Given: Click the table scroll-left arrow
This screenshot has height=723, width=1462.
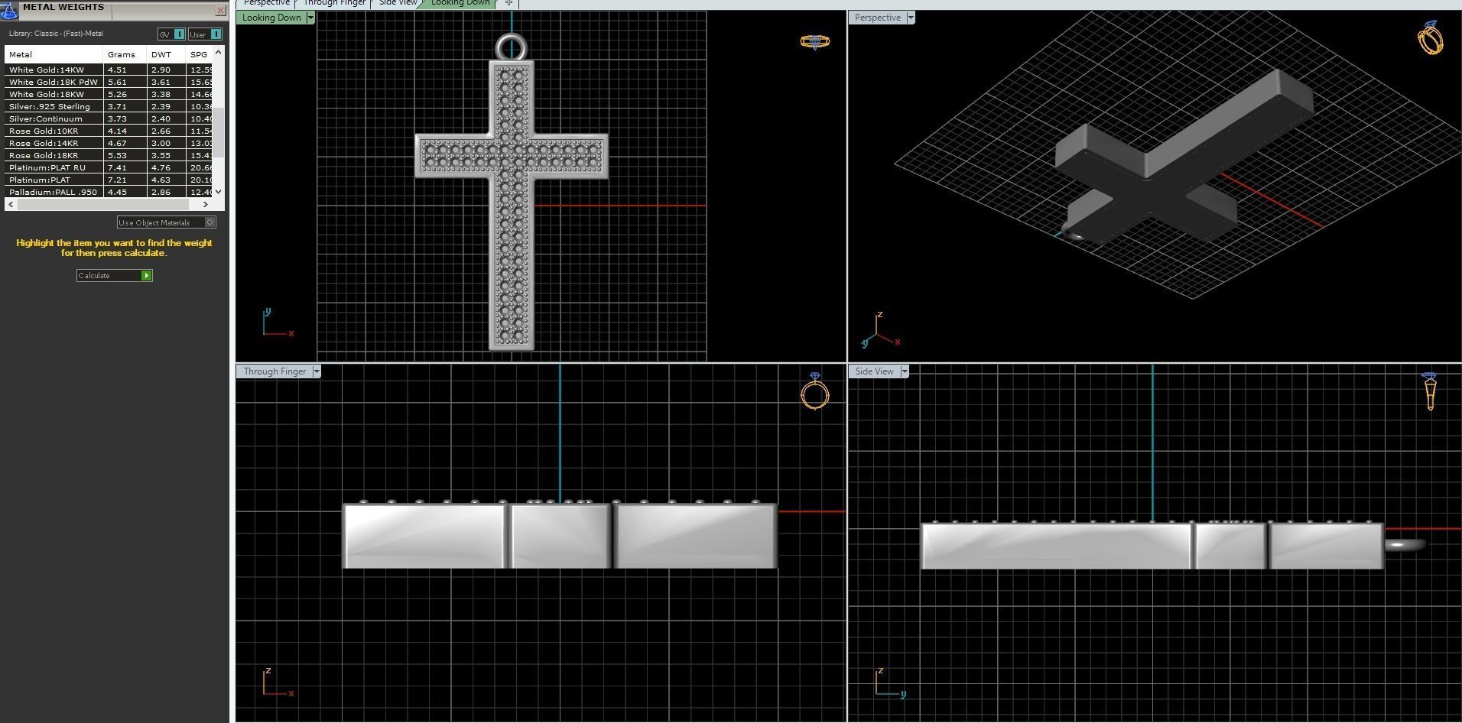Looking at the screenshot, I should click(10, 204).
